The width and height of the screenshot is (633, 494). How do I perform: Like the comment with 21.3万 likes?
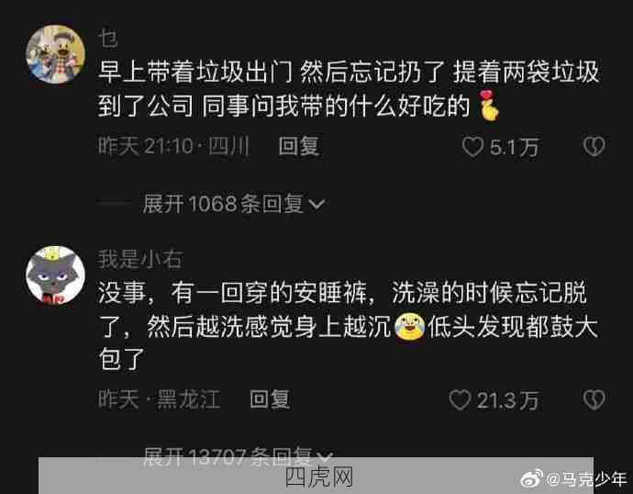point(460,400)
